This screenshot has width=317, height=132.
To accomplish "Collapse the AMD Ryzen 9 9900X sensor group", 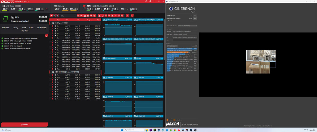I will [50, 23].
